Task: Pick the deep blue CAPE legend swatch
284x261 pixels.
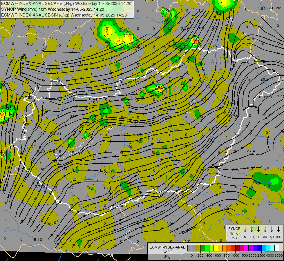Action: 259,248
